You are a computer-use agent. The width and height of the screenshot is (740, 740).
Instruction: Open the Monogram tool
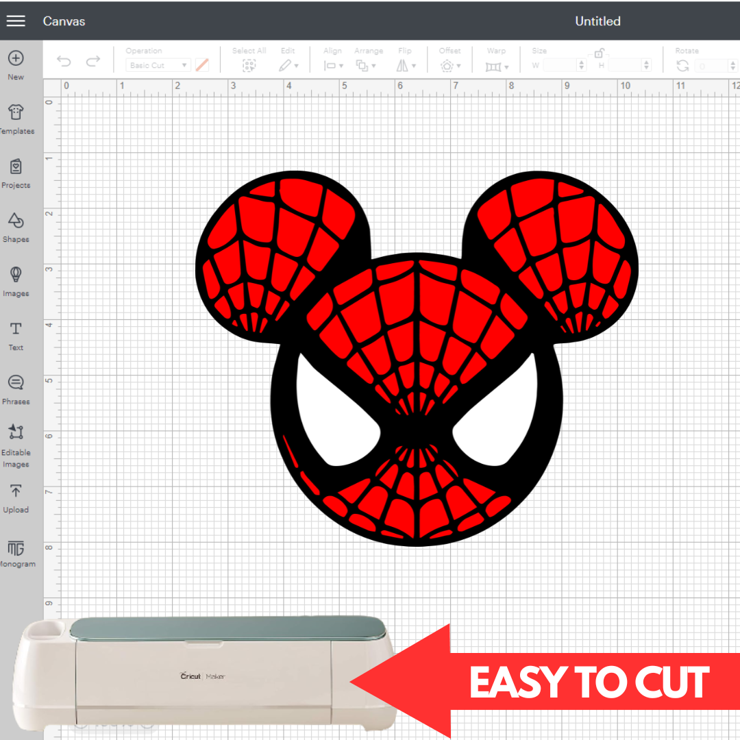pyautogui.click(x=16, y=554)
